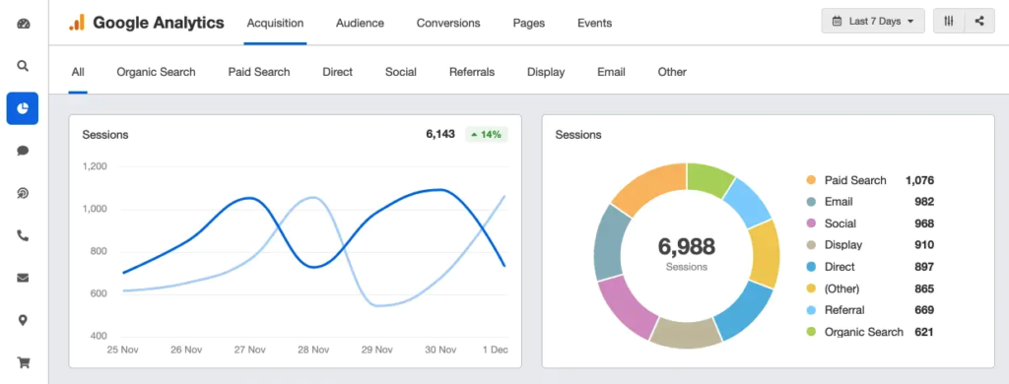Screen dimensions: 1009x384
Task: Open the filter sliders settings icon
Action: (949, 21)
